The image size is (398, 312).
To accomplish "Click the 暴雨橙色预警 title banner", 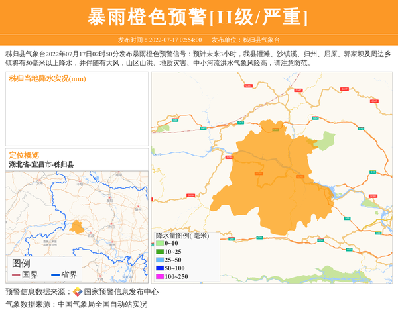I will pos(198,17).
